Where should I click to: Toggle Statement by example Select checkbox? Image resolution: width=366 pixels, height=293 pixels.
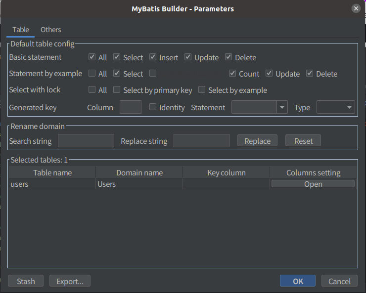pyautogui.click(x=117, y=74)
